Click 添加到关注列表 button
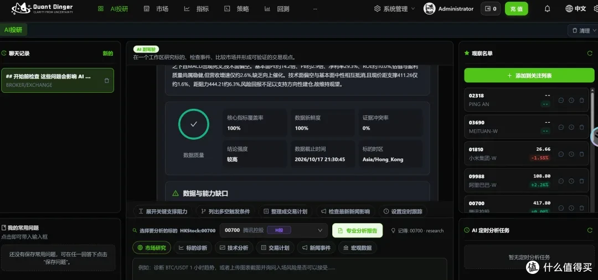598x280 pixels. pyautogui.click(x=529, y=75)
